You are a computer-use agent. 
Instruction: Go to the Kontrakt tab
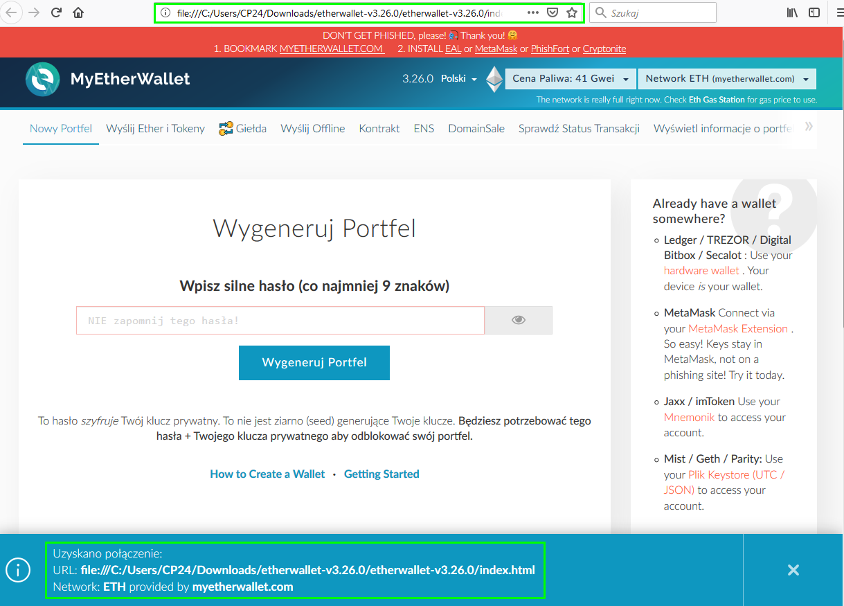click(x=379, y=129)
